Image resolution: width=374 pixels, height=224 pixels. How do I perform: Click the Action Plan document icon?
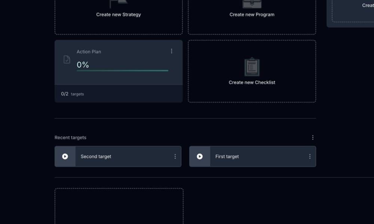click(67, 59)
